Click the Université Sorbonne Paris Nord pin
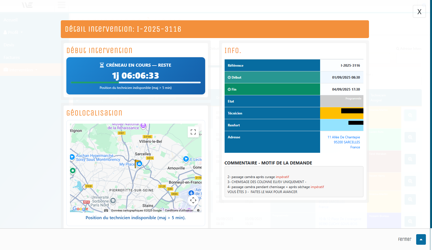The height and width of the screenshot is (250, 432). tap(113, 201)
